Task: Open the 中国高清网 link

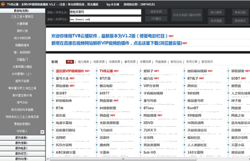Action: [196, 123]
